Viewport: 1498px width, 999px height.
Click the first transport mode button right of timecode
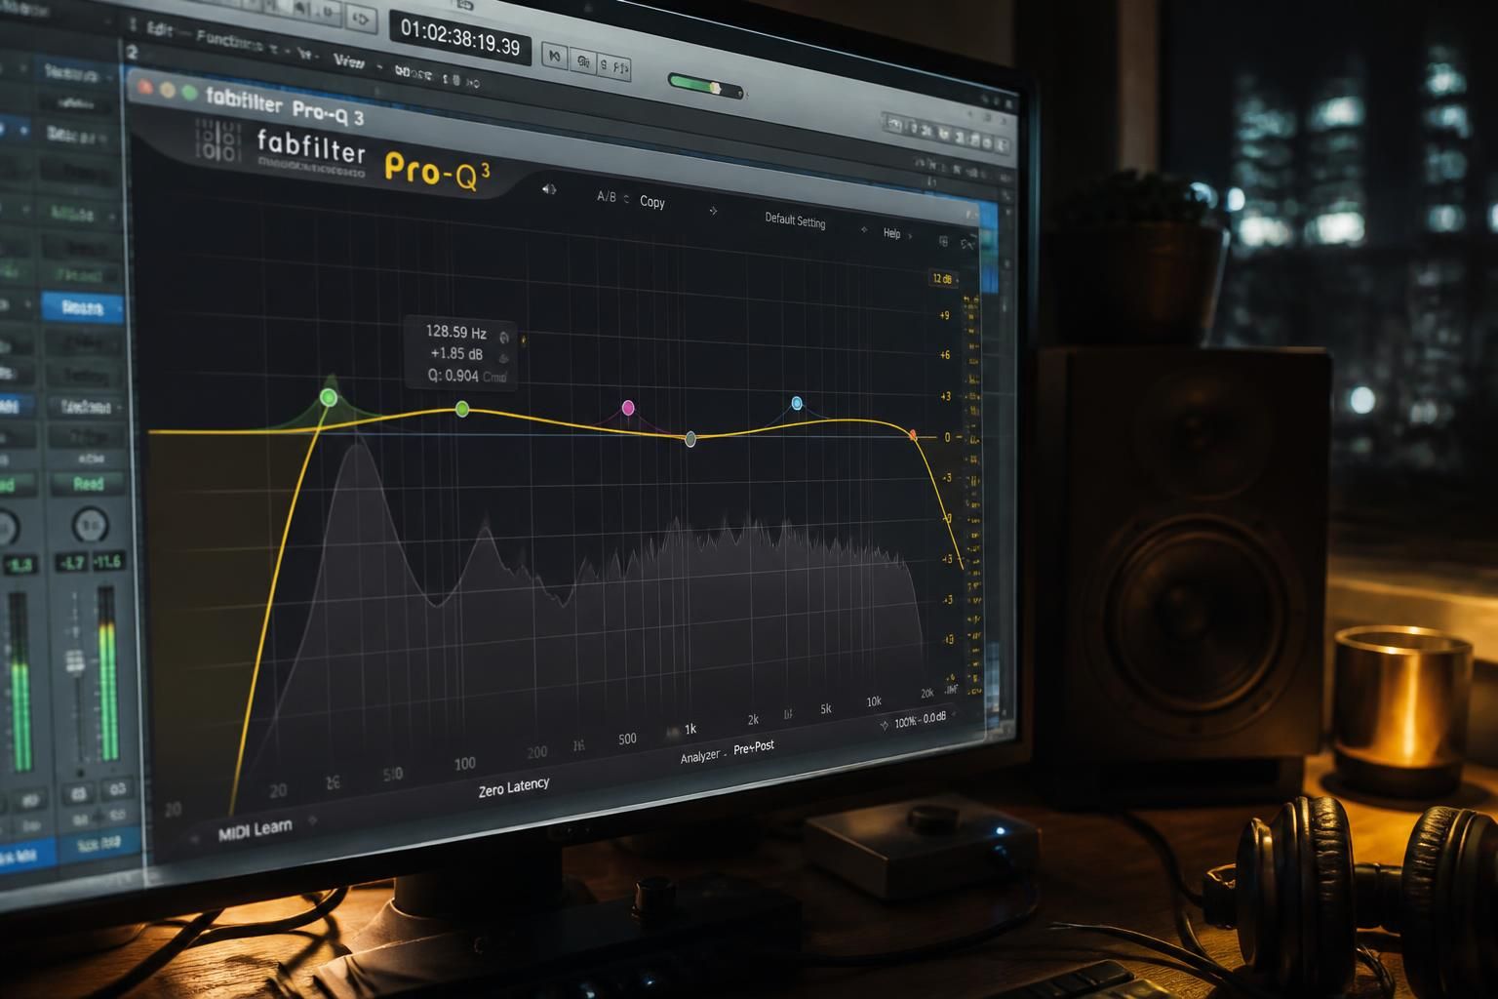point(554,57)
